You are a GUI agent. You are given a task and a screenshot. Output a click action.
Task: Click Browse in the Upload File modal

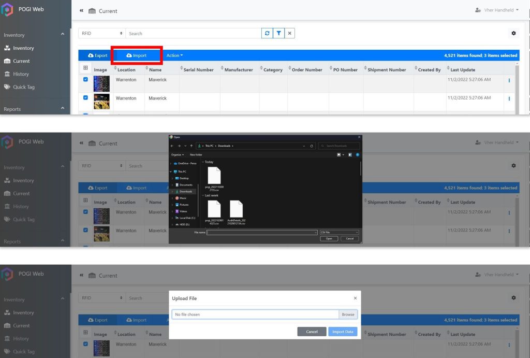[348, 314]
